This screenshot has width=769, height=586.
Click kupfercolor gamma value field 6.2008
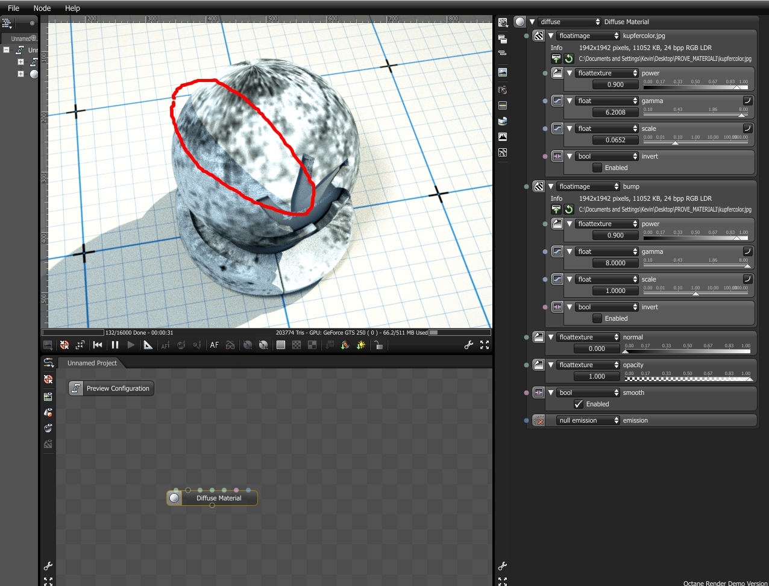[615, 112]
